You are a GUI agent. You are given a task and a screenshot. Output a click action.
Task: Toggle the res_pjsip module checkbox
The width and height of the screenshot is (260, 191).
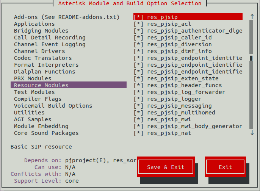(138, 17)
